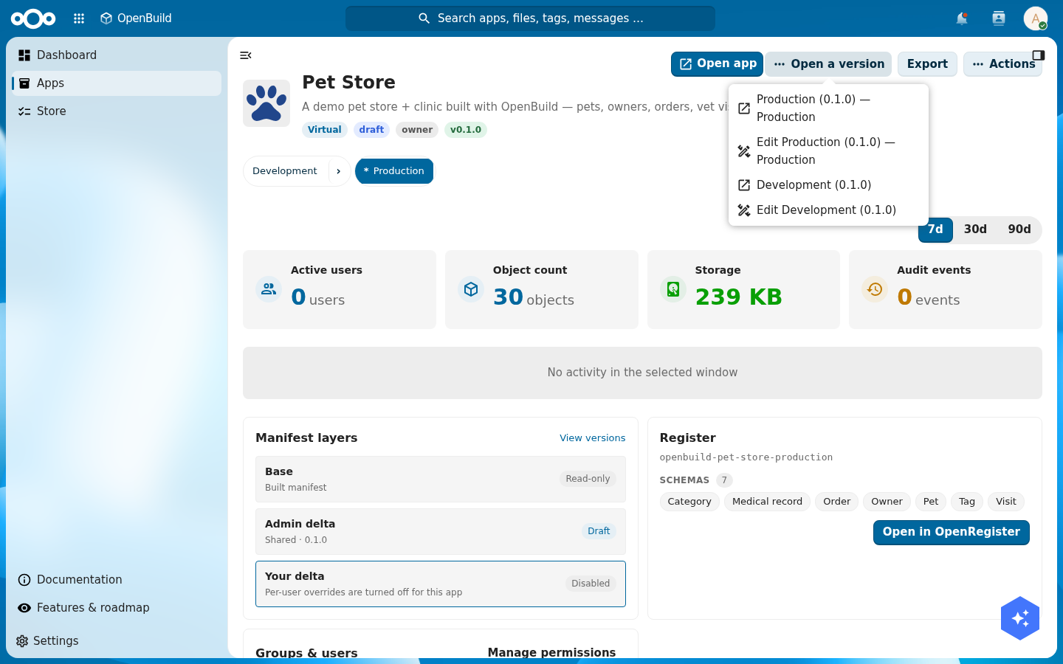Image resolution: width=1063 pixels, height=664 pixels.
Task: Open notifications bell icon
Action: tap(962, 18)
